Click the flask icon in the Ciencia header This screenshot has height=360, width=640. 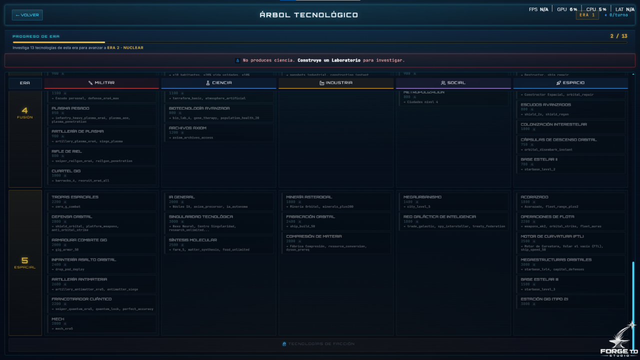pos(208,83)
